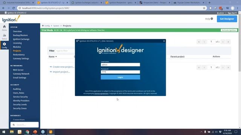Open Email Settings page
241x135 pixels.
(20, 78)
